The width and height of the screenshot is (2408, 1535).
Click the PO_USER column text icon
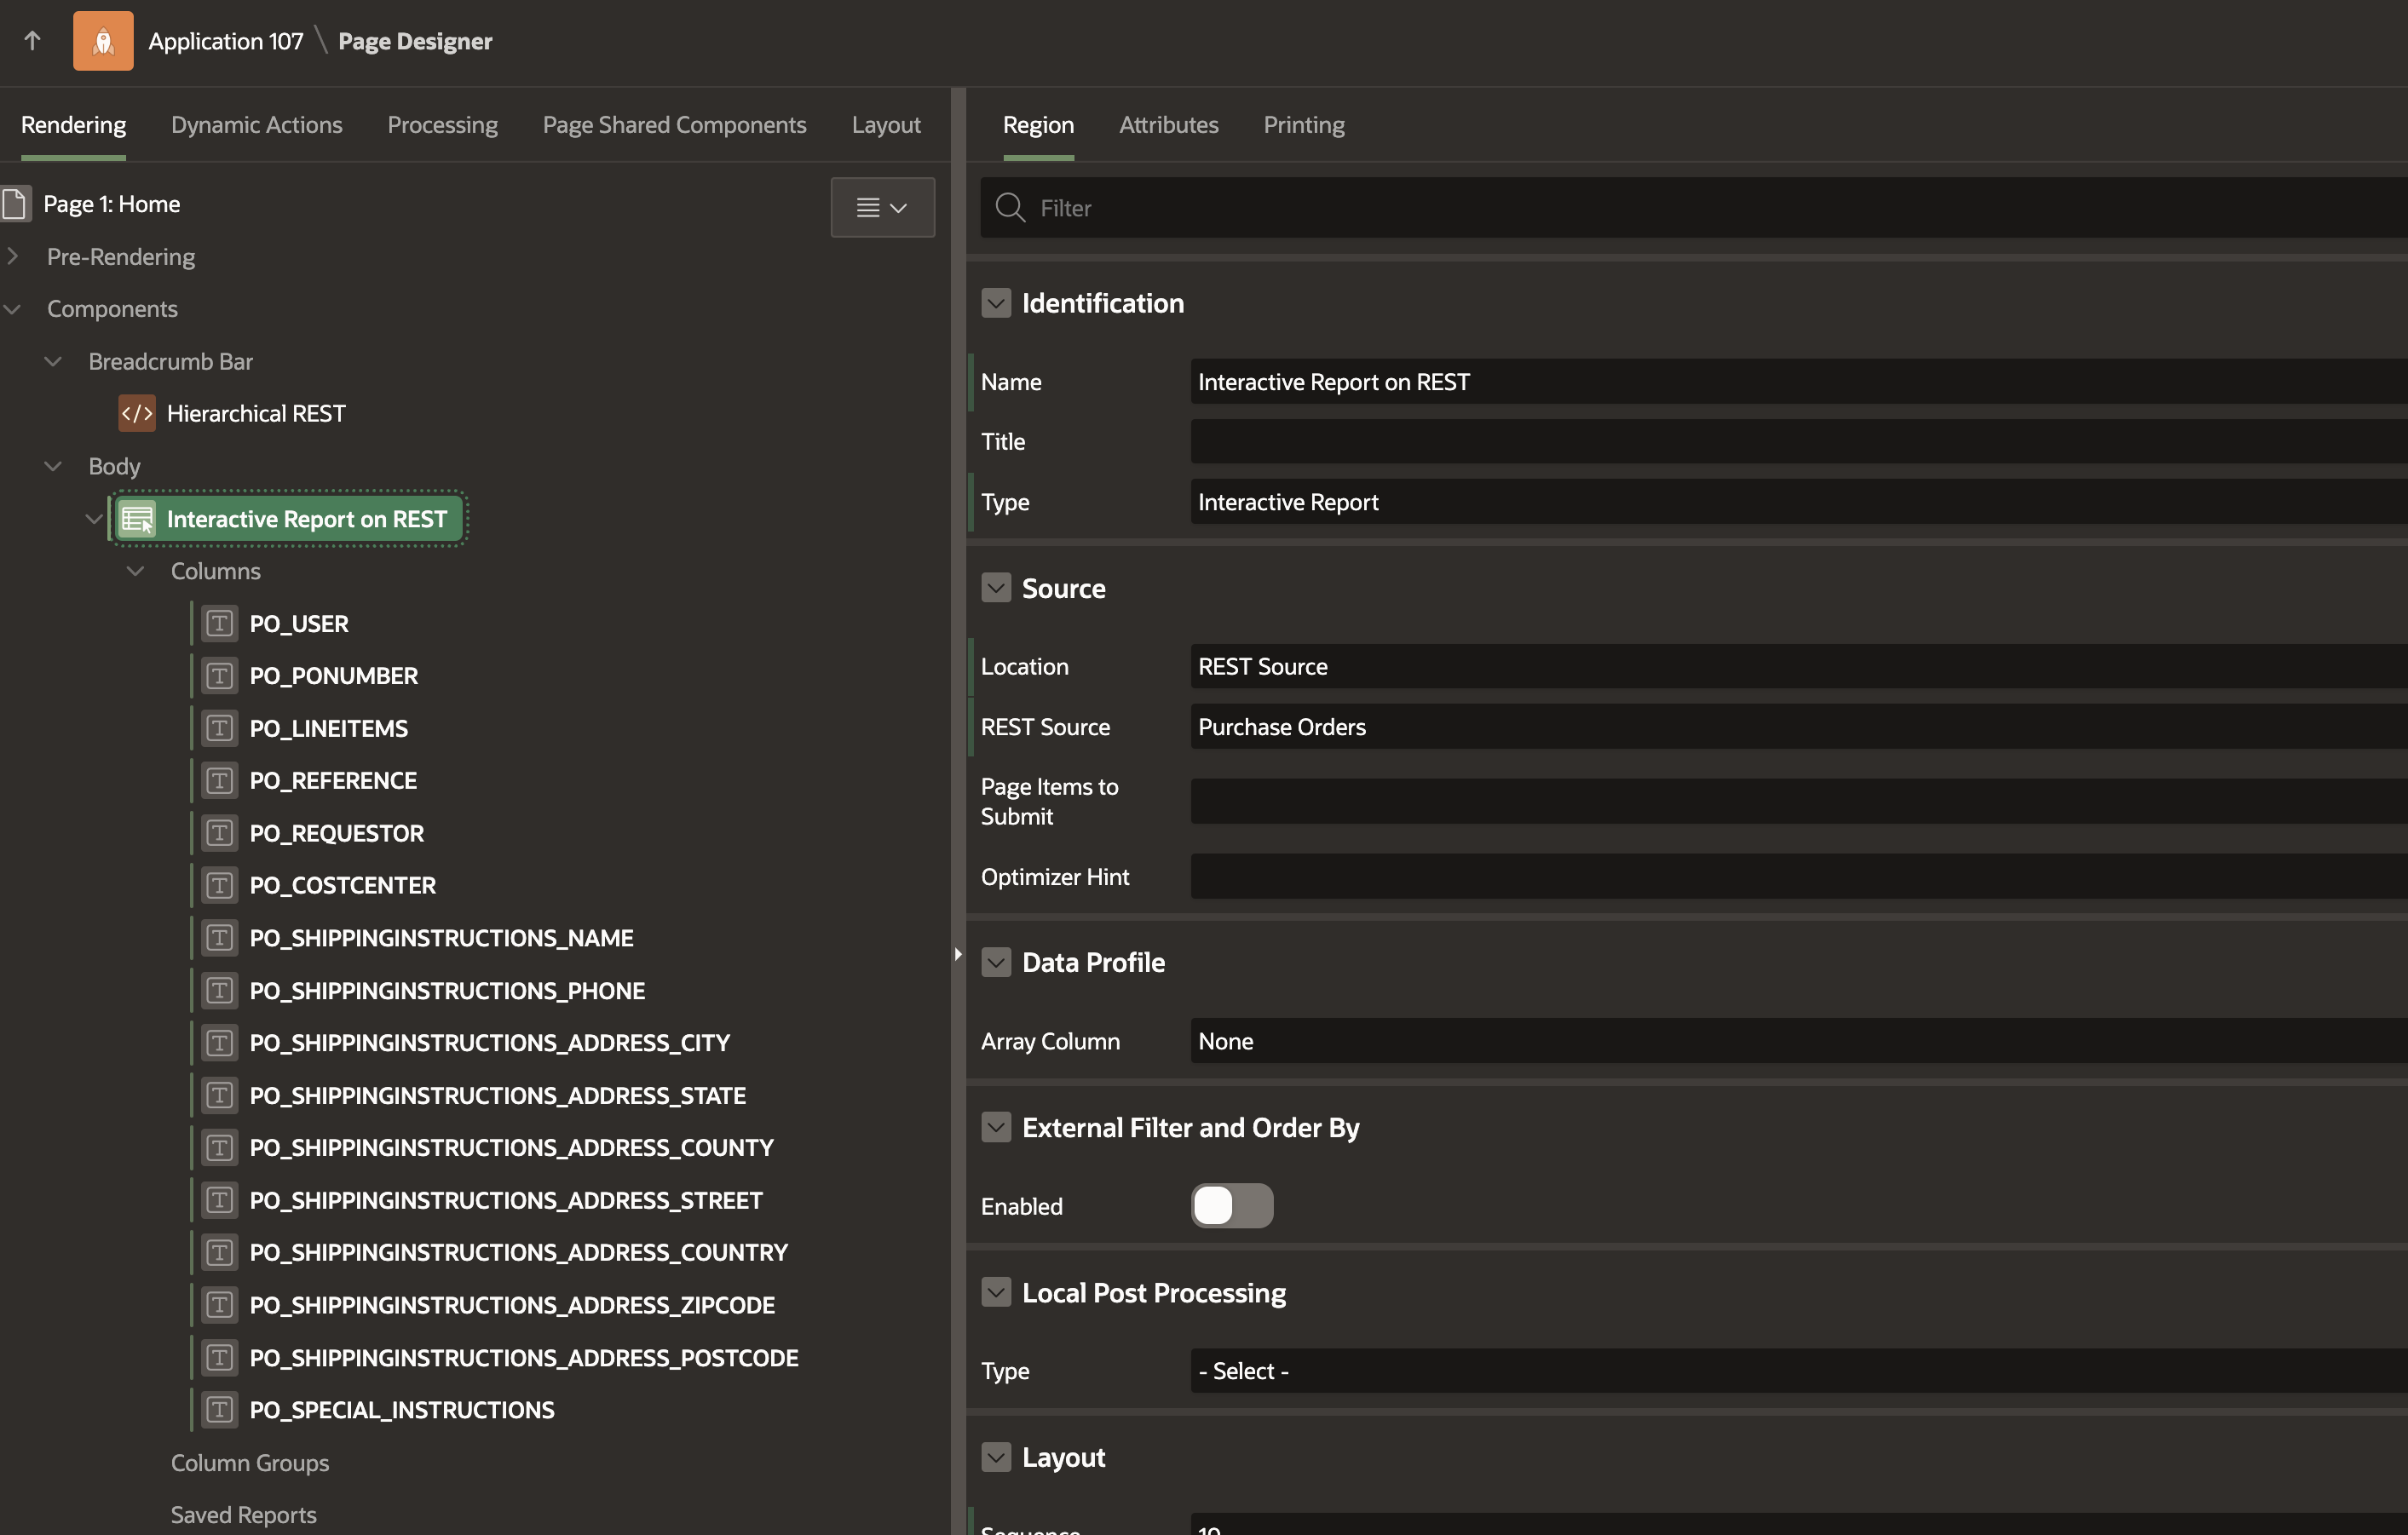pyautogui.click(x=219, y=624)
